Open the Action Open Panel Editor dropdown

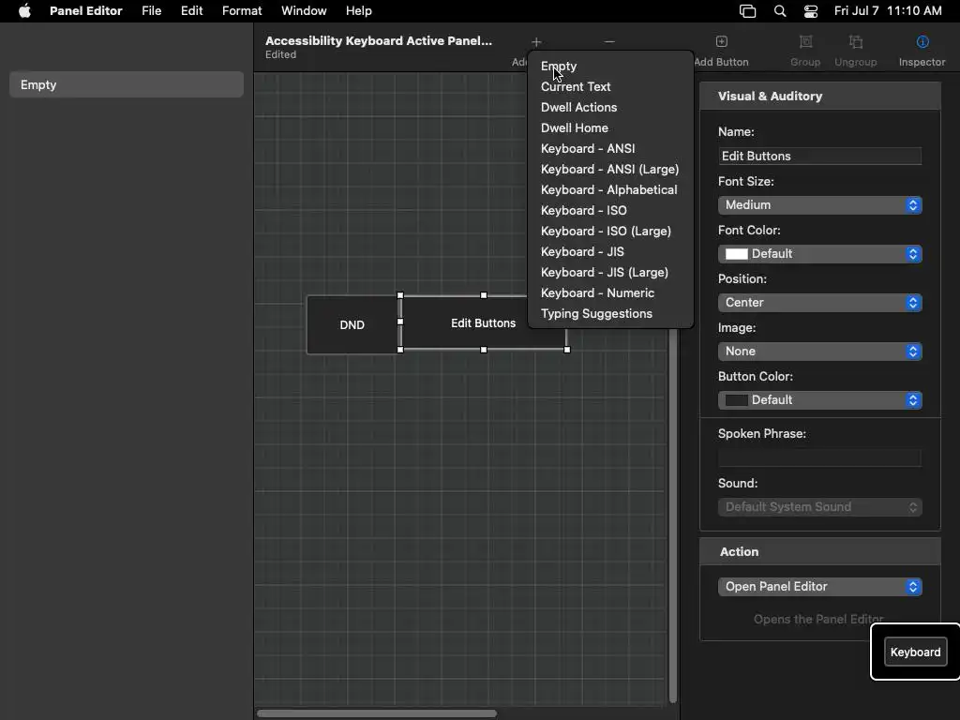pos(819,587)
